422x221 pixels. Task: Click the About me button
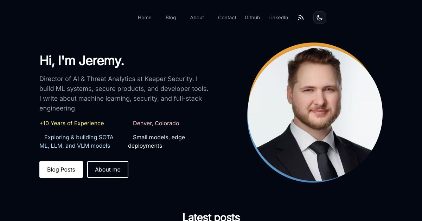(108, 169)
